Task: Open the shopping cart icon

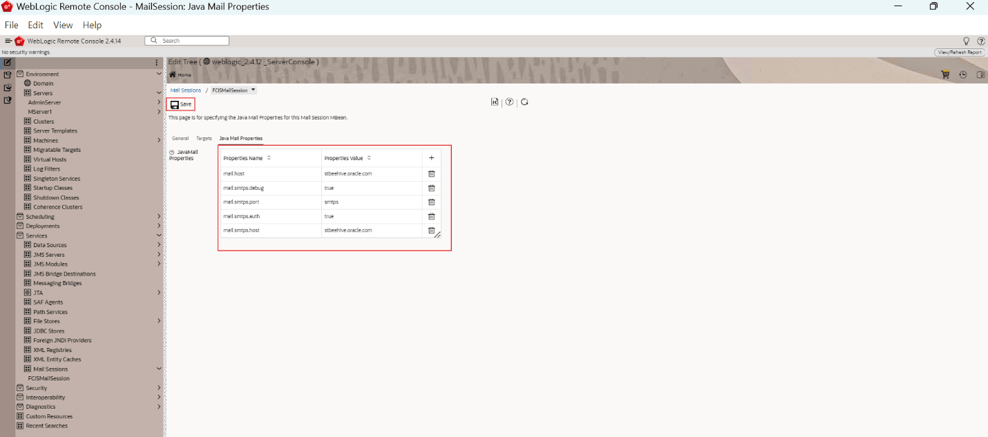Action: pos(945,75)
